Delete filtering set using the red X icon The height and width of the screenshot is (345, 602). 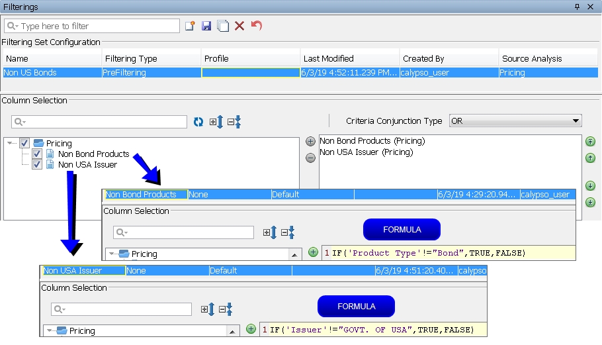(x=239, y=26)
